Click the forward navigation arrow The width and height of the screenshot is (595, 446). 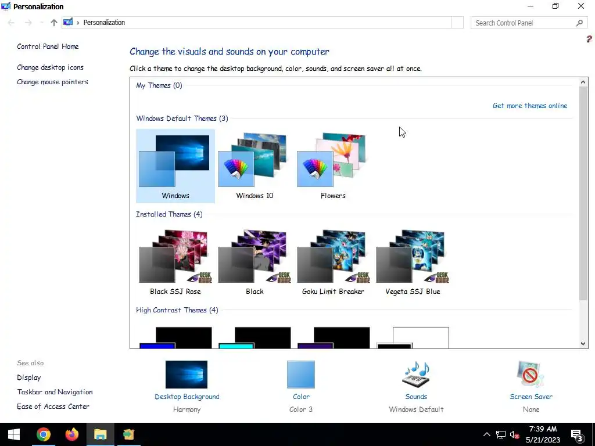pos(28,23)
